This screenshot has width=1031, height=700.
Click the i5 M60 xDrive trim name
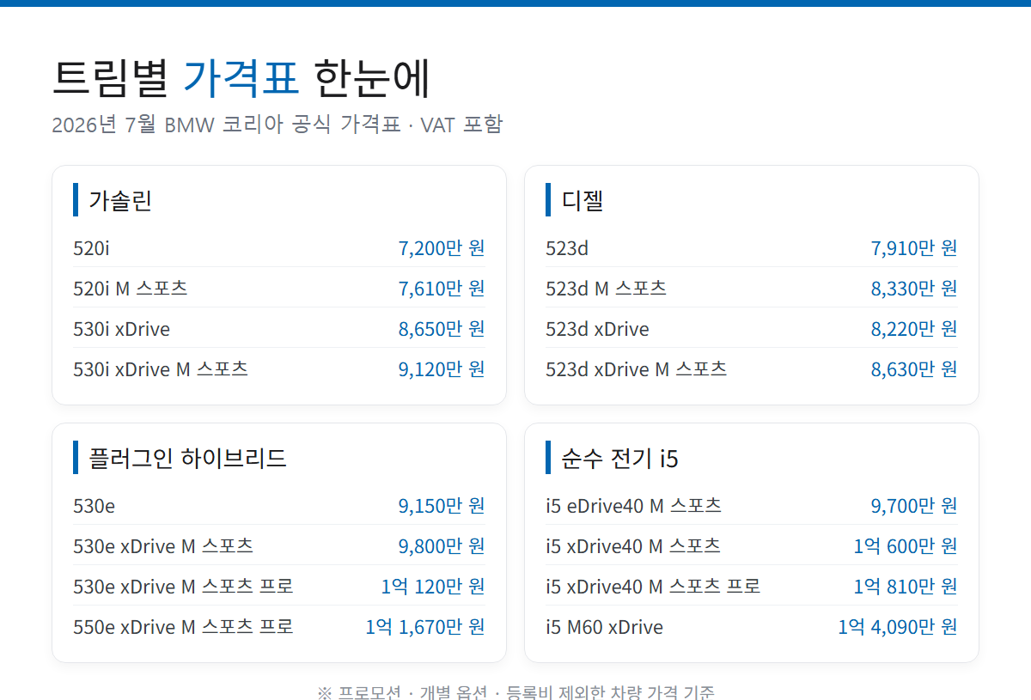click(605, 627)
